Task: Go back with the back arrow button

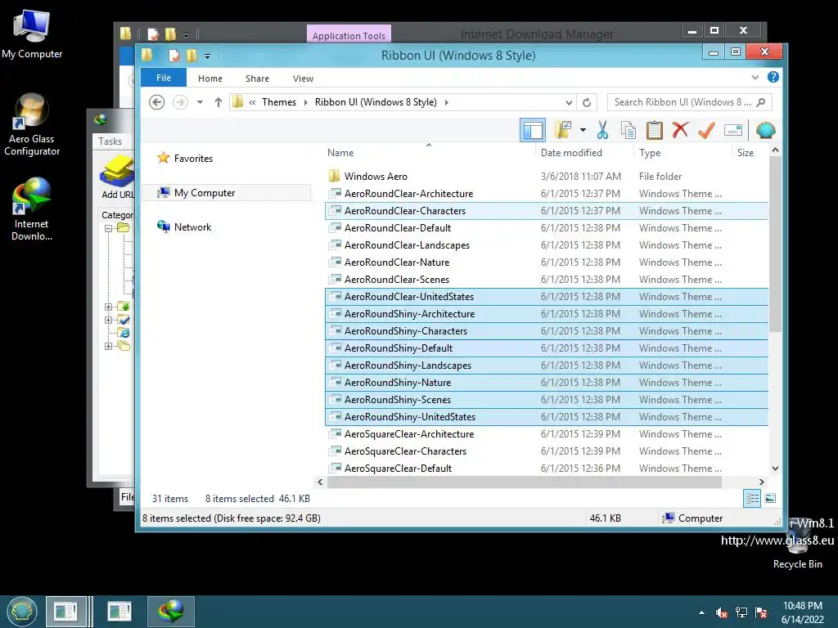Action: (156, 102)
